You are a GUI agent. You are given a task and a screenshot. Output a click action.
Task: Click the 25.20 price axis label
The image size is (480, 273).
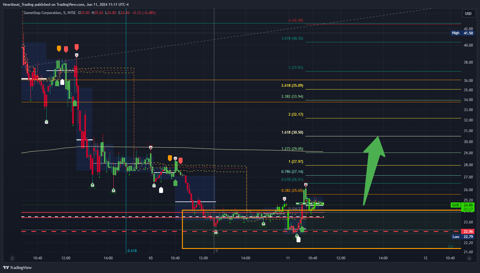(468, 201)
